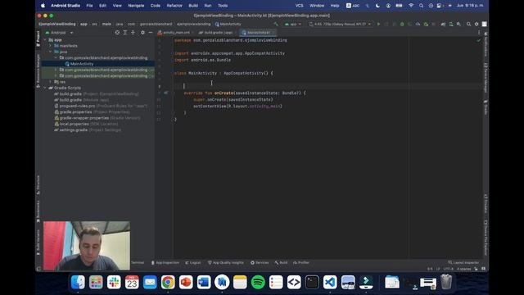Run the app with the green play icon

point(378,24)
